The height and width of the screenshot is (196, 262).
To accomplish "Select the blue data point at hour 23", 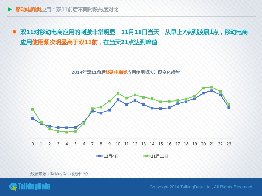I will tap(229, 108).
